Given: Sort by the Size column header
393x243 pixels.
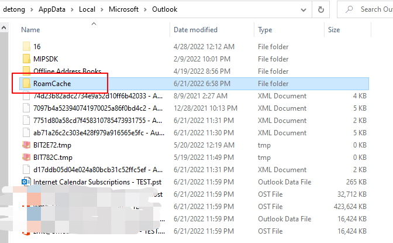Looking at the screenshot, I should tap(334, 29).
